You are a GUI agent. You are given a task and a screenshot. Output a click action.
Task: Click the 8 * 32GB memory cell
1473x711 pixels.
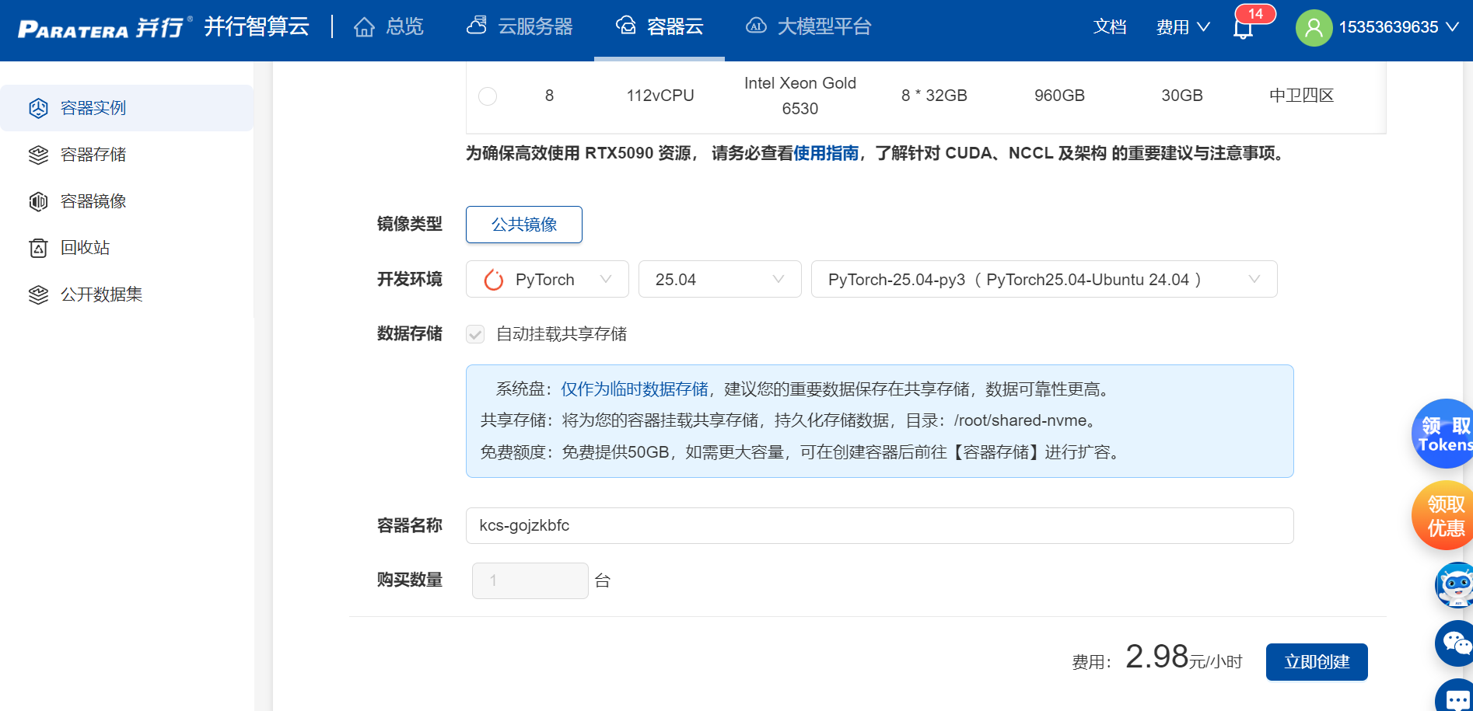[934, 96]
